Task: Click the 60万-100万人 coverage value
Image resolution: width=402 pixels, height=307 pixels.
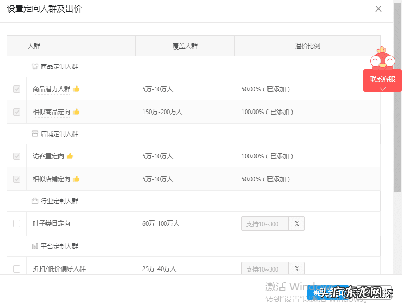Action: pyautogui.click(x=161, y=224)
